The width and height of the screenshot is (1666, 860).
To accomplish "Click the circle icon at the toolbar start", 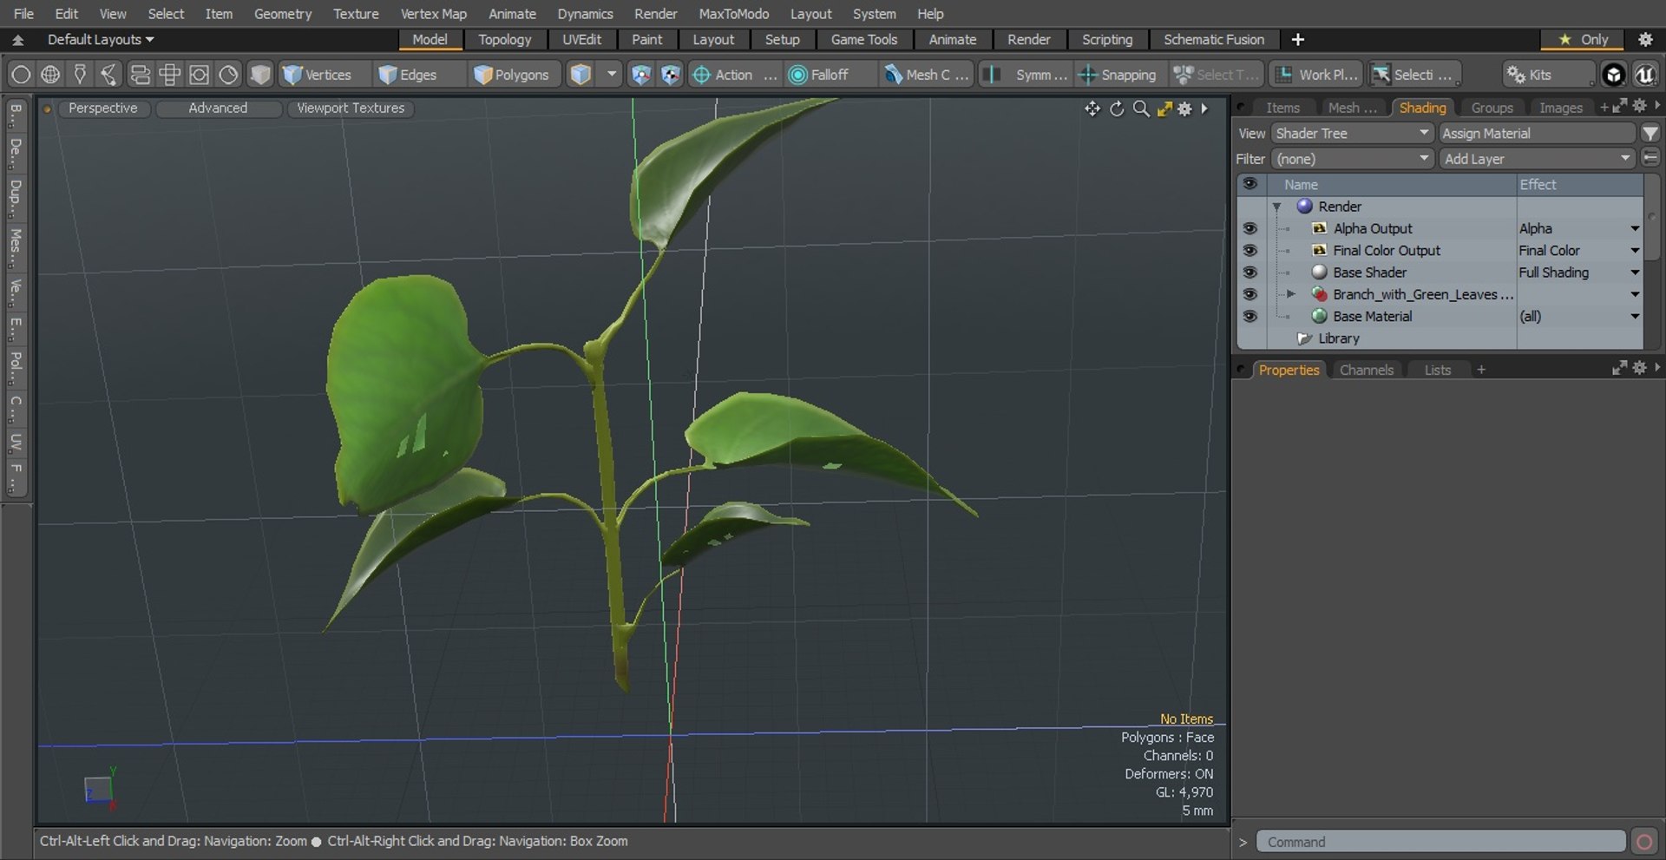I will tap(21, 75).
